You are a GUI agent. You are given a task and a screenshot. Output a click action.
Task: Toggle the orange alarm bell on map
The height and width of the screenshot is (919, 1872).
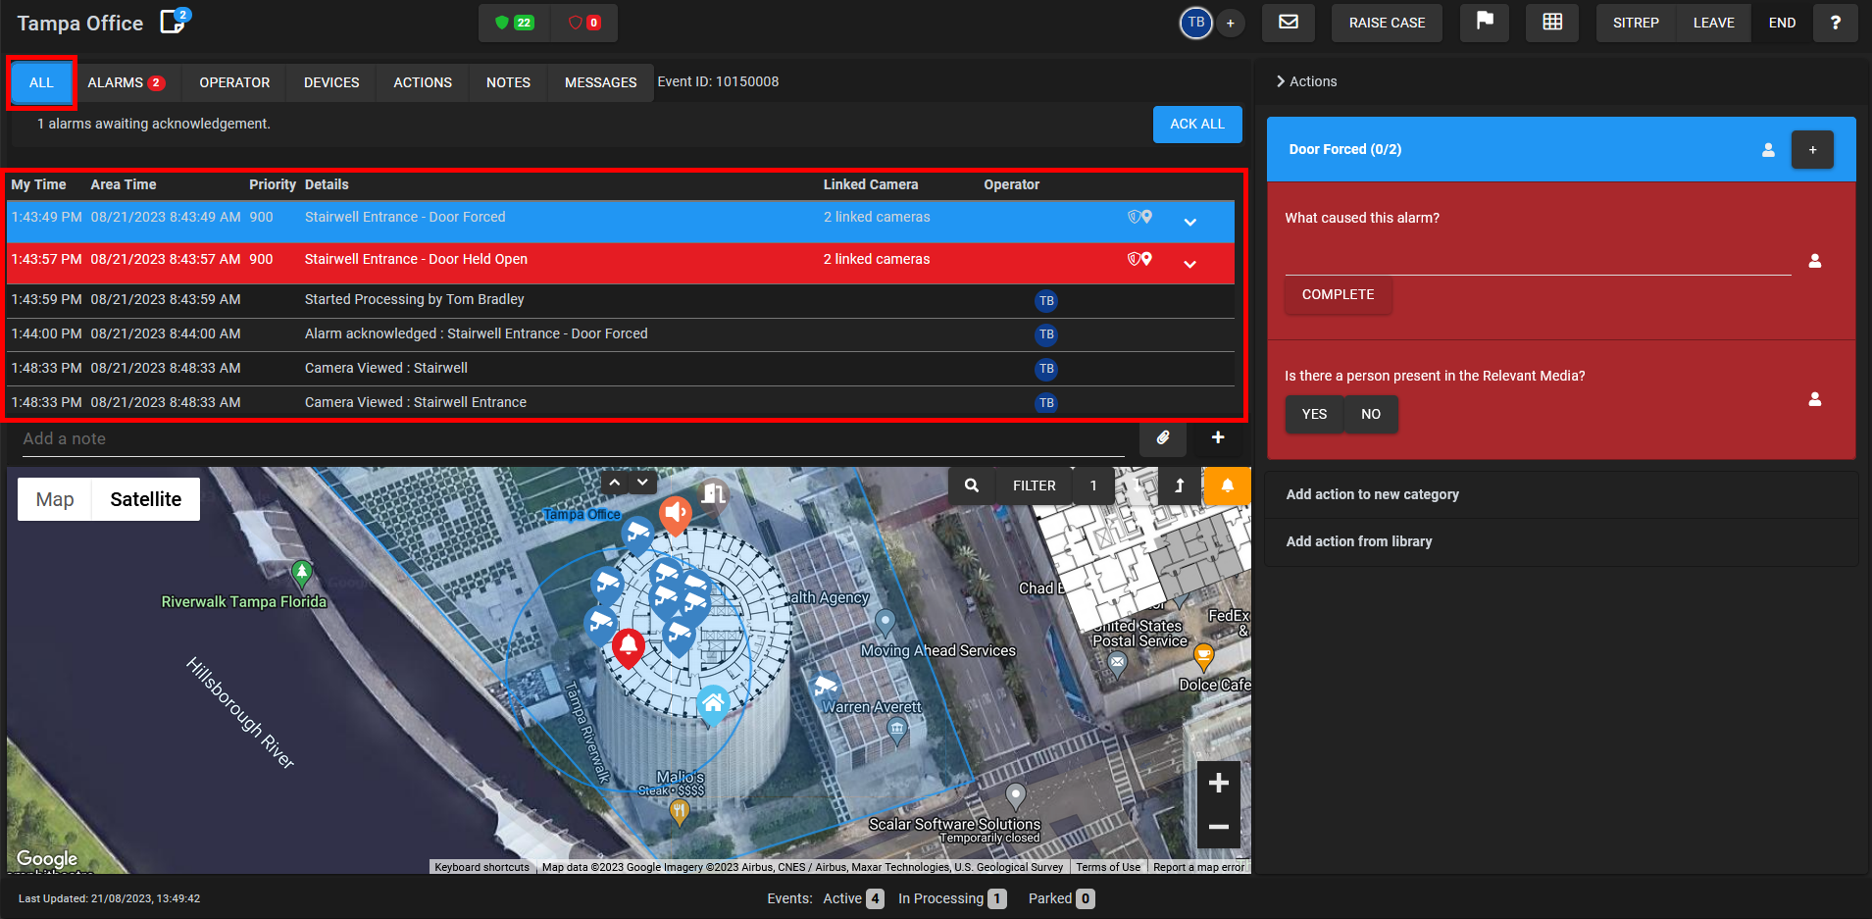tap(1227, 485)
